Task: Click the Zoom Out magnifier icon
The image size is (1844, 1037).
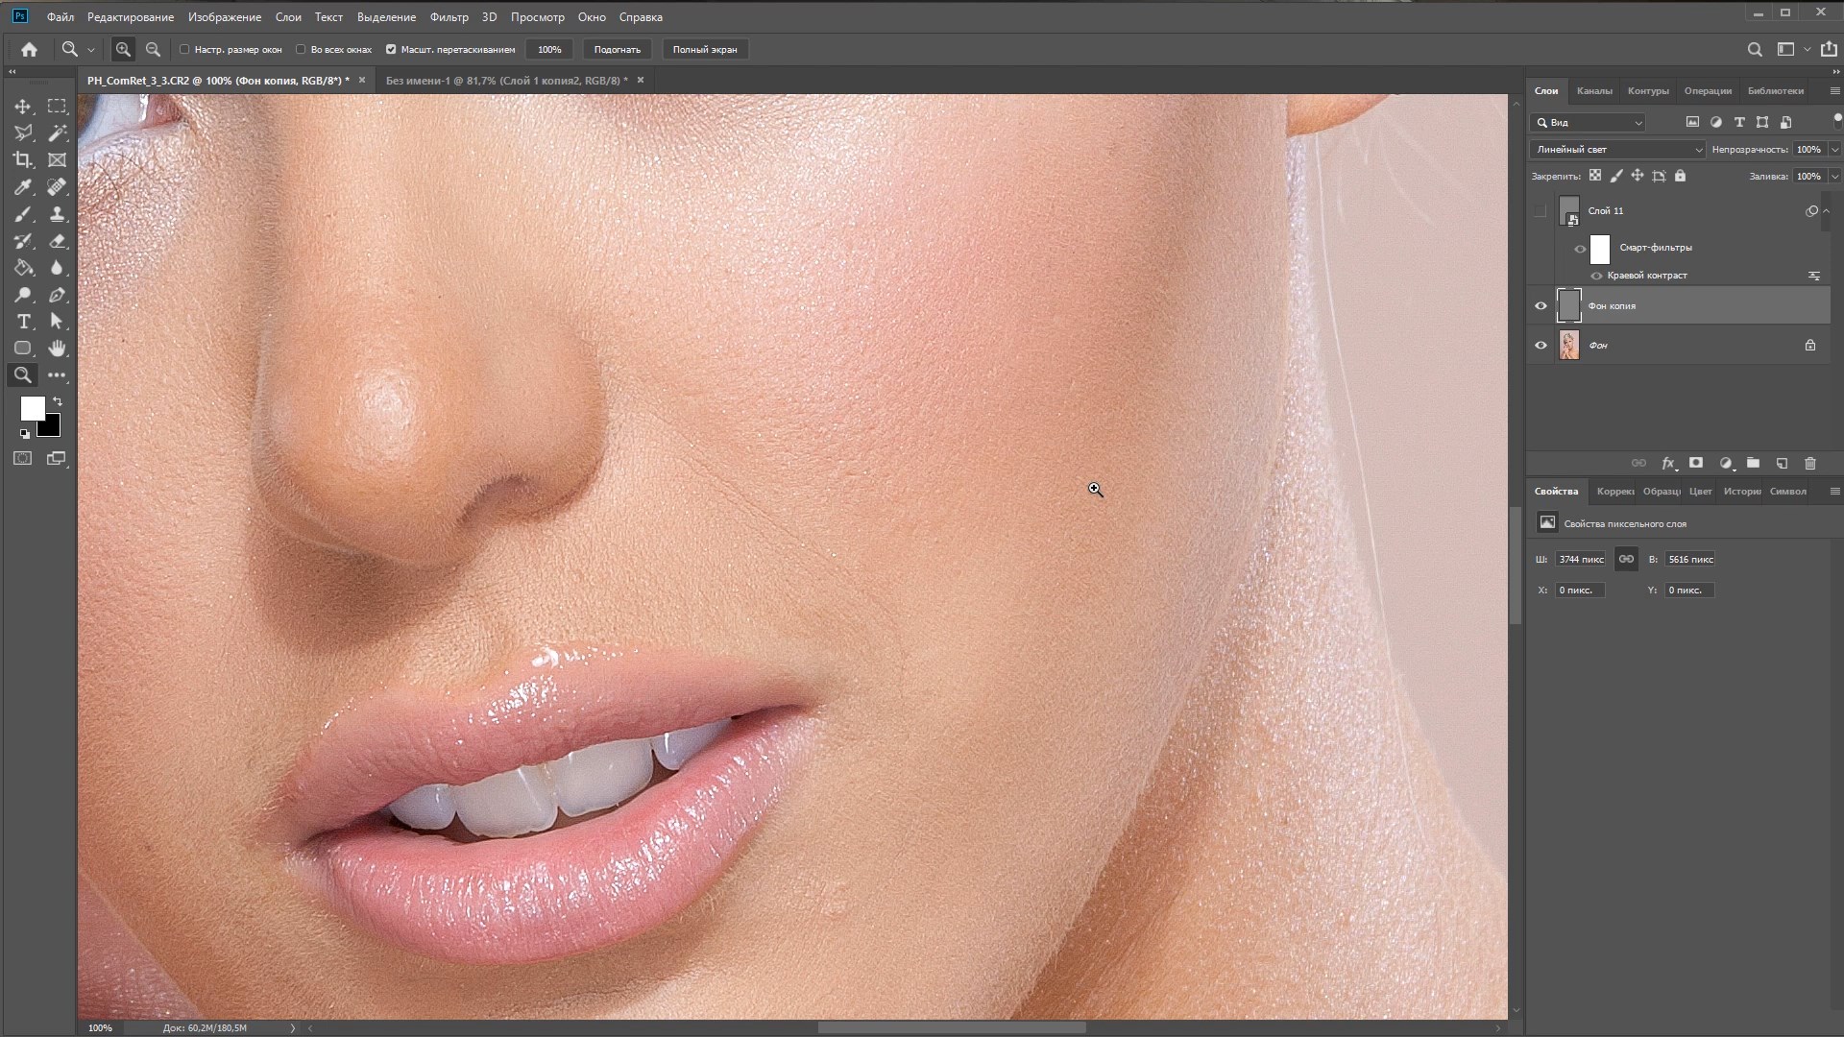Action: (153, 49)
